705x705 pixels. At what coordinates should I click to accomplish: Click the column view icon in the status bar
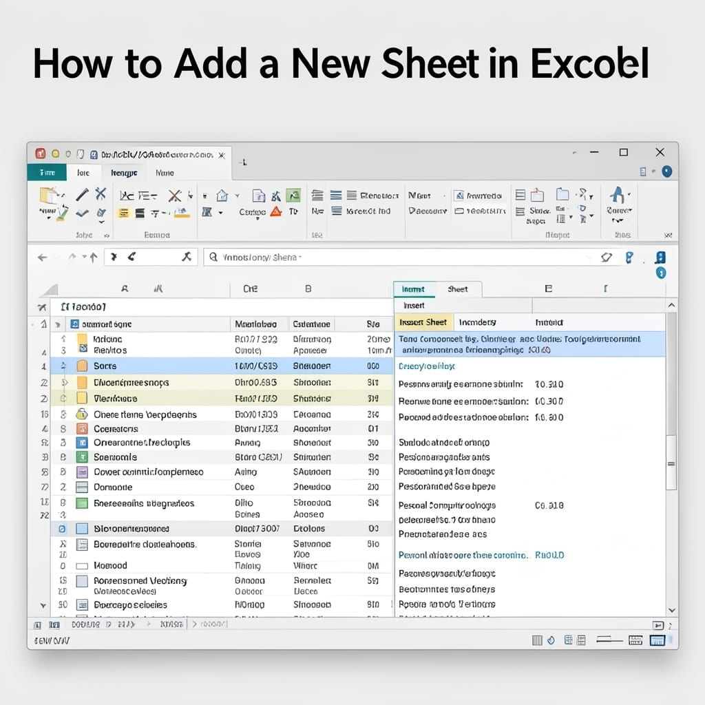click(x=537, y=640)
